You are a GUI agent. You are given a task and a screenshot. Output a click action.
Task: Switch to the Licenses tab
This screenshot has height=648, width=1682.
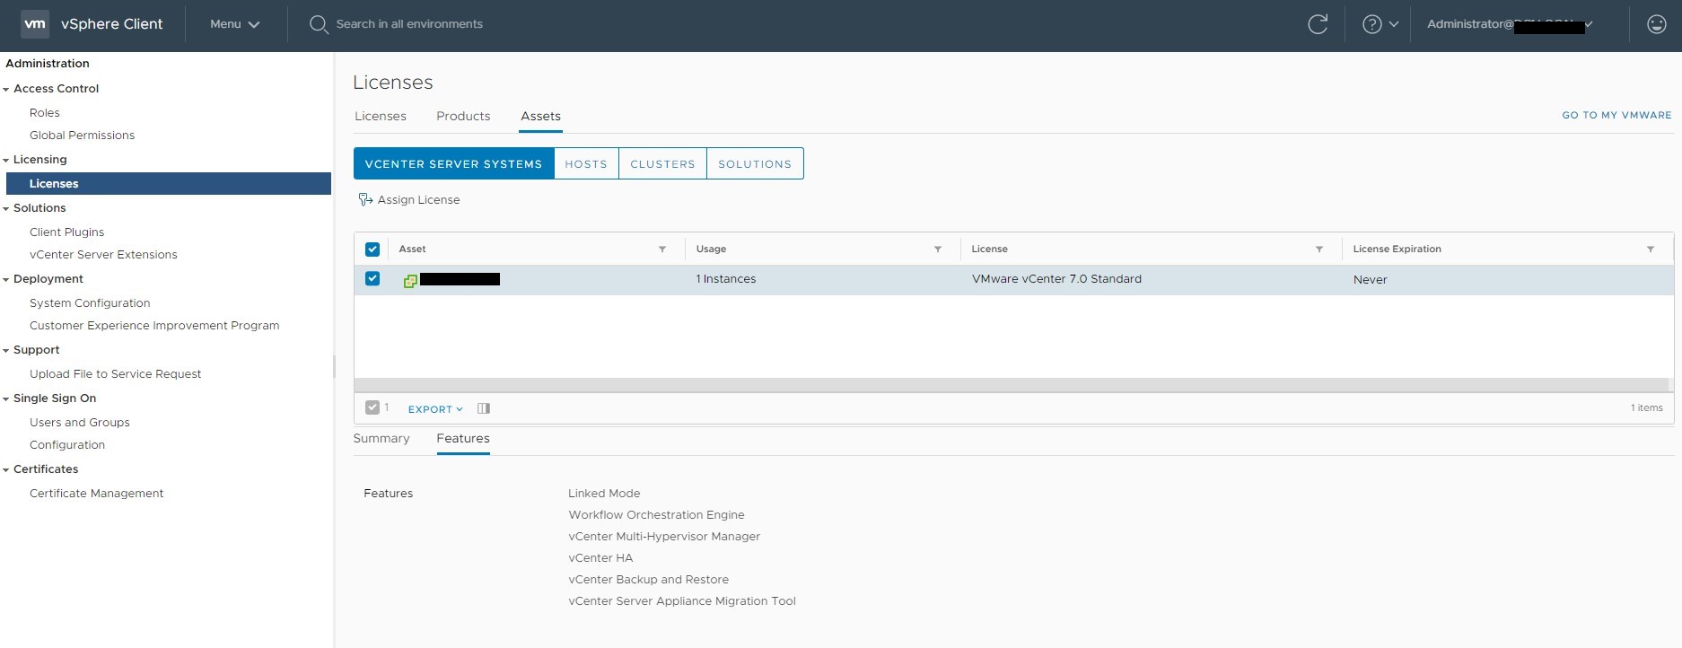(381, 117)
